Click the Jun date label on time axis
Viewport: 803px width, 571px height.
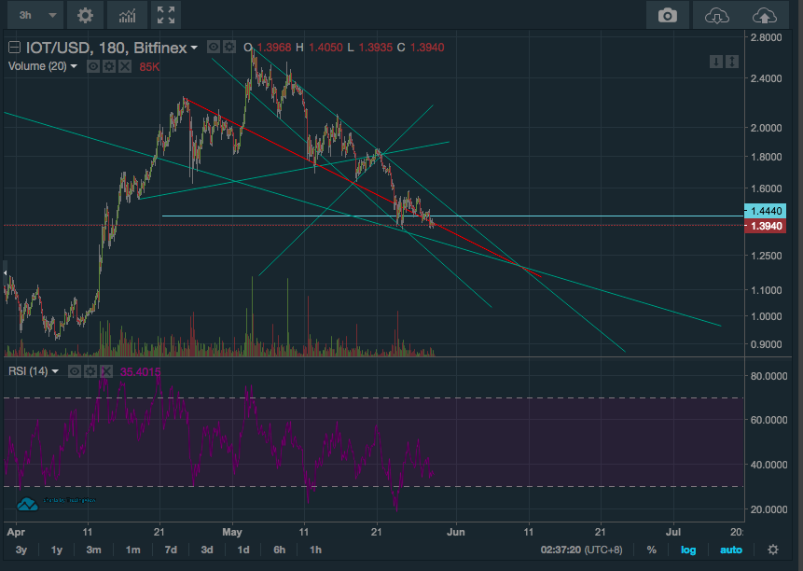(455, 532)
